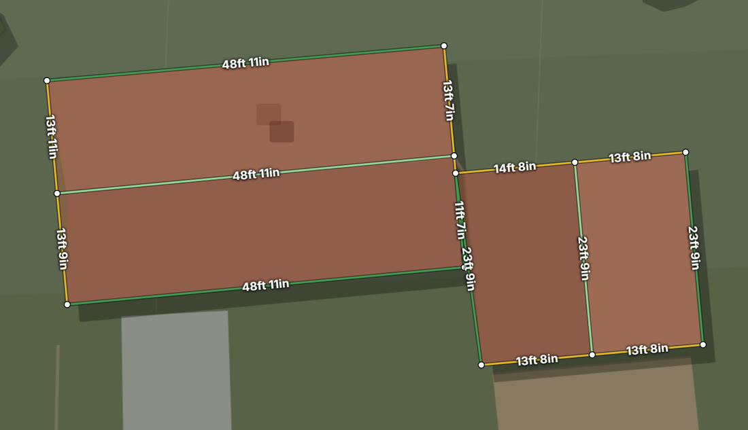The width and height of the screenshot is (748, 430).
Task: Click 23ft 9in label on small roof's right eave
Action: click(x=694, y=248)
